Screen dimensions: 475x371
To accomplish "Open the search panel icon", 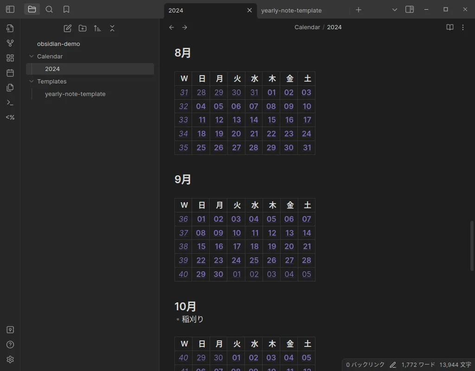I will 49,9.
